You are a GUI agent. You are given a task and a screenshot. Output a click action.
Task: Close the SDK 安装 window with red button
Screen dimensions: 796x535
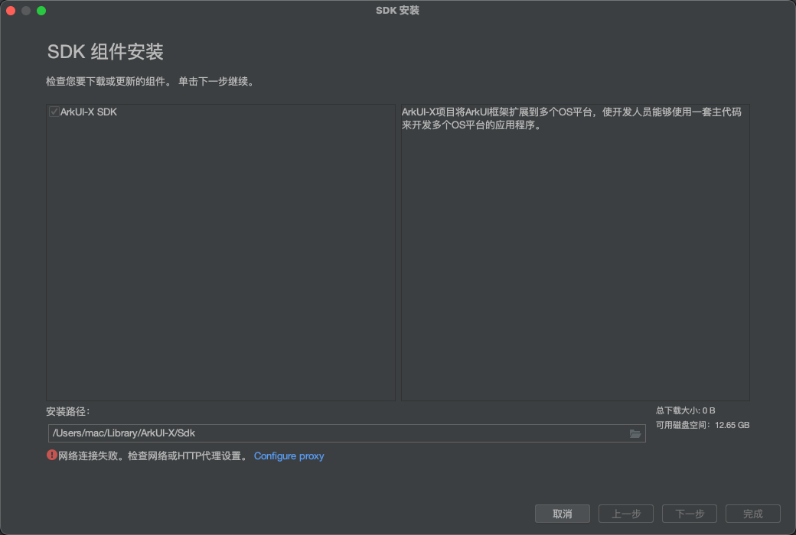click(11, 11)
